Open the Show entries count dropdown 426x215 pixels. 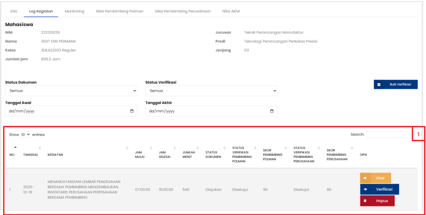click(x=25, y=134)
